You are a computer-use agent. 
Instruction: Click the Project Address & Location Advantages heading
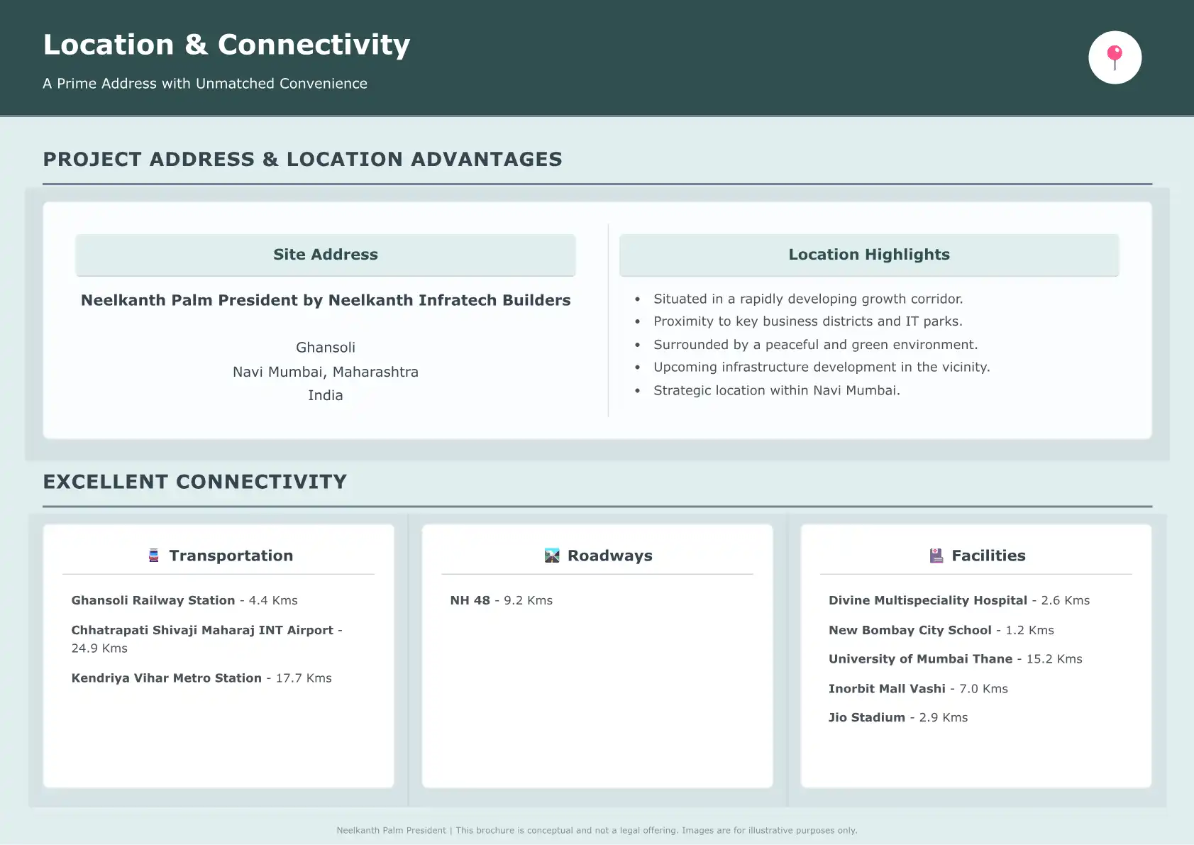point(302,159)
